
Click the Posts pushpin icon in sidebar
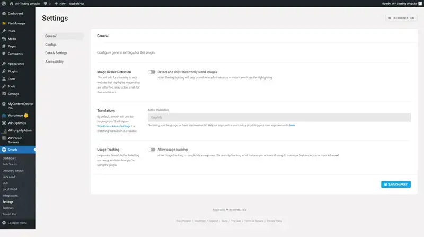click(x=4, y=31)
